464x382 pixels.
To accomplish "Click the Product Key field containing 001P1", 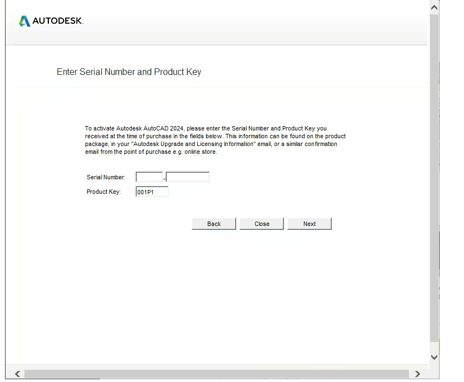I will coord(152,192).
